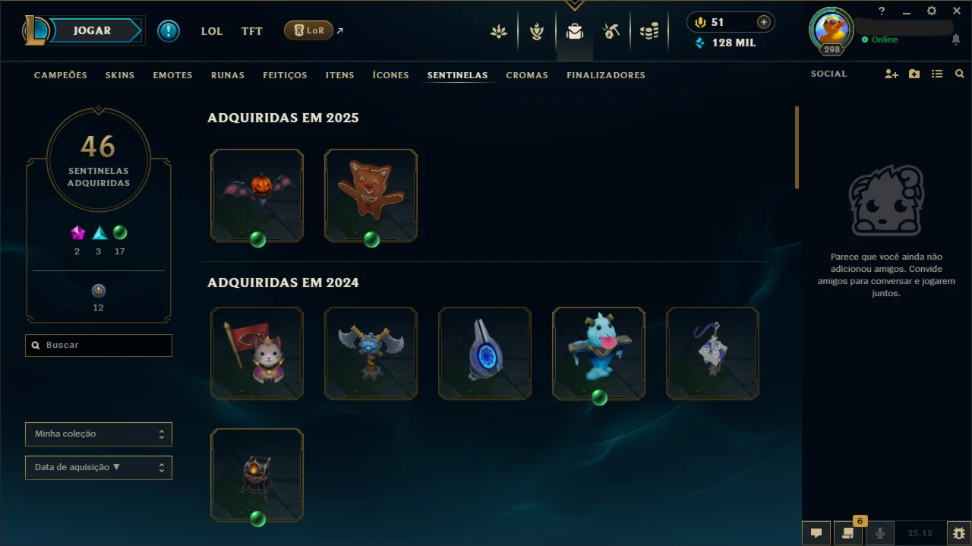
Task: Click the add RP plus button
Action: coord(763,22)
